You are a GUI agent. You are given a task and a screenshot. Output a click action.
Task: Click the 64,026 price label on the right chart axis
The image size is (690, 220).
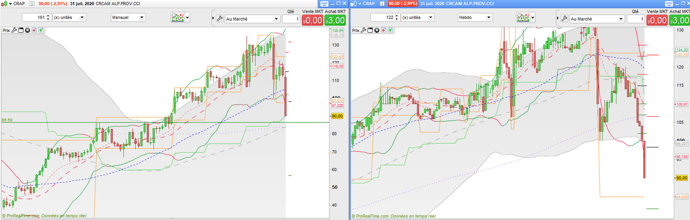(x=681, y=197)
